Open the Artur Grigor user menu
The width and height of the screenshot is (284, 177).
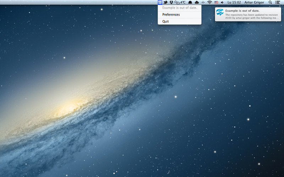click(x=254, y=2)
